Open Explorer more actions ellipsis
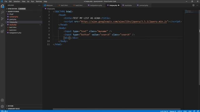Image resolution: width=200 pixels, height=112 pixels. click(39, 5)
